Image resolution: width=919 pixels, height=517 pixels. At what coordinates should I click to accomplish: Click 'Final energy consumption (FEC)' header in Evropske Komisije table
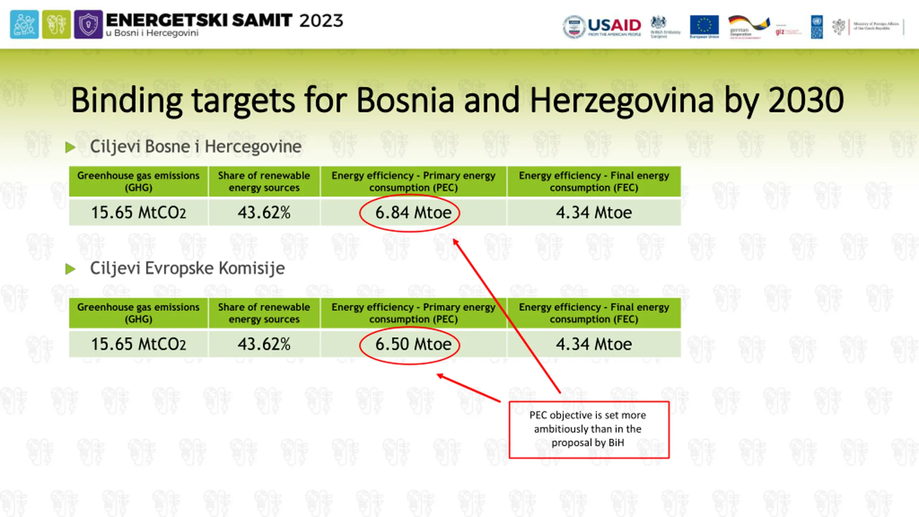(594, 313)
